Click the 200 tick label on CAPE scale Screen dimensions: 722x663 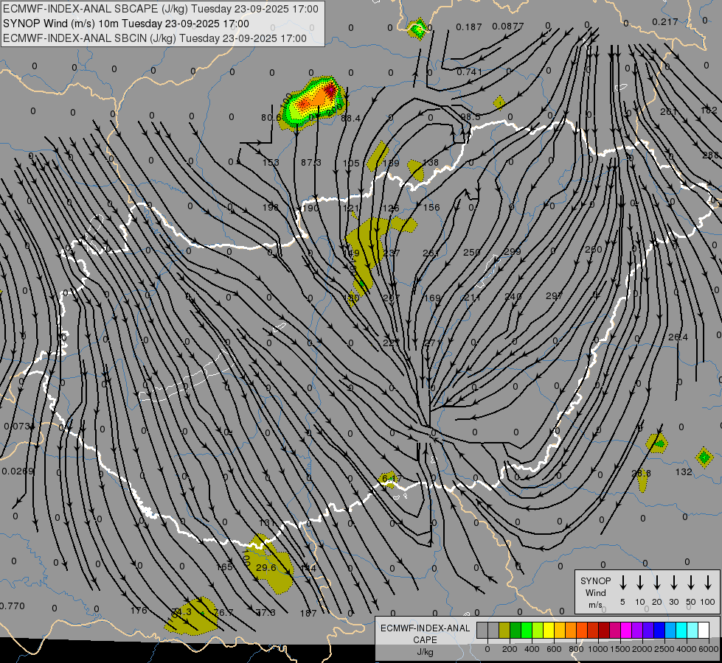(510, 649)
